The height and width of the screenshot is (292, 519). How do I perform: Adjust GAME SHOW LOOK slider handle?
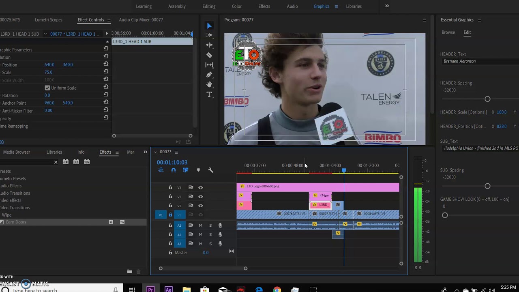pos(445,215)
